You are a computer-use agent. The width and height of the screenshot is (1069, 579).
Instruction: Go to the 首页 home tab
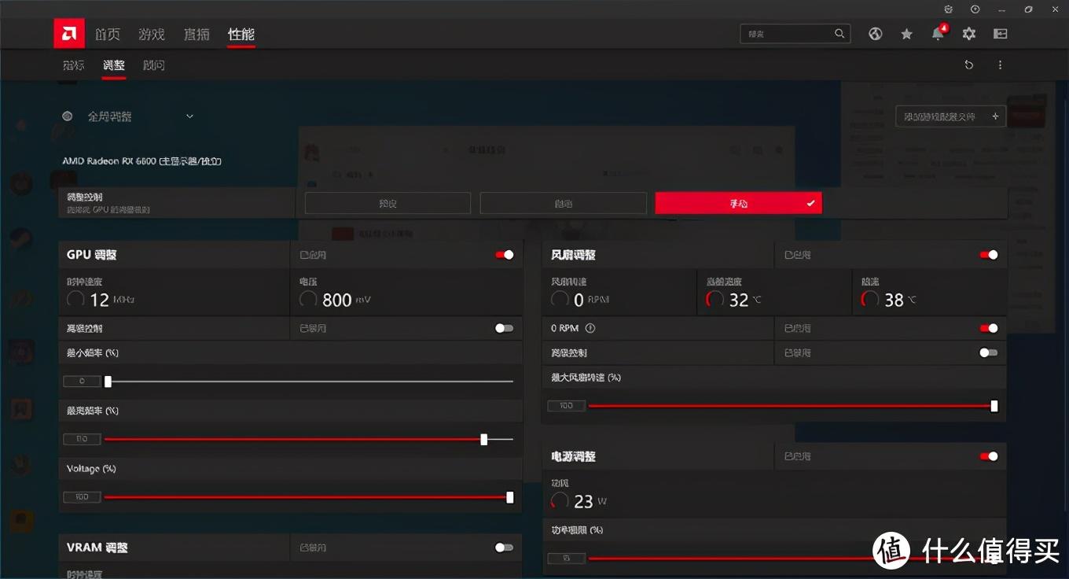108,34
